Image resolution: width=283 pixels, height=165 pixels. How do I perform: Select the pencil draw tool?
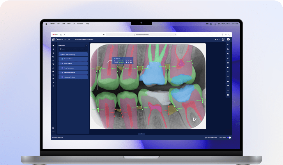point(228,77)
